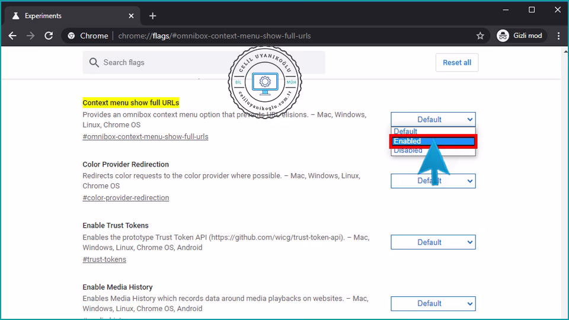Click the forward navigation arrow
Image resolution: width=569 pixels, height=320 pixels.
point(30,36)
